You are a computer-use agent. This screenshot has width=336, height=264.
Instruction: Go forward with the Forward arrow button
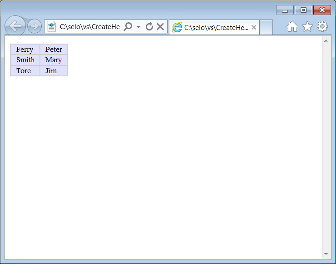35,26
